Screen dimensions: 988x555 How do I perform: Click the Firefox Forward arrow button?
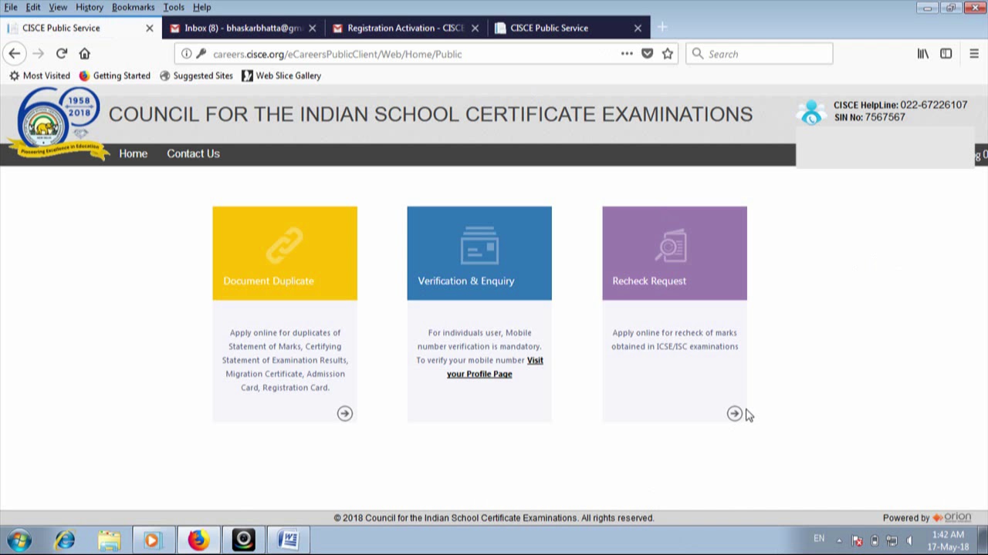click(38, 54)
